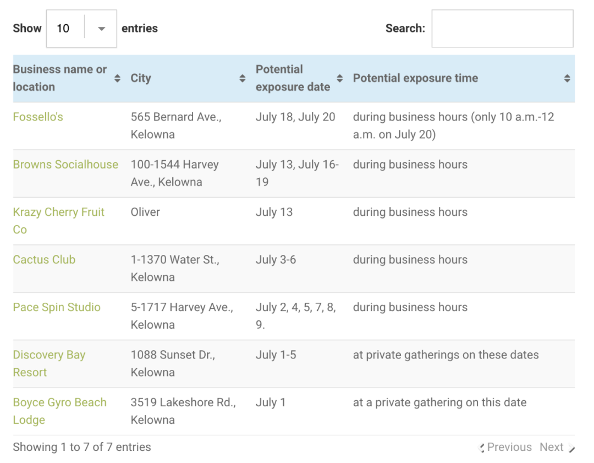Type in the Search input field
Image resolution: width=594 pixels, height=463 pixels.
coord(502,29)
